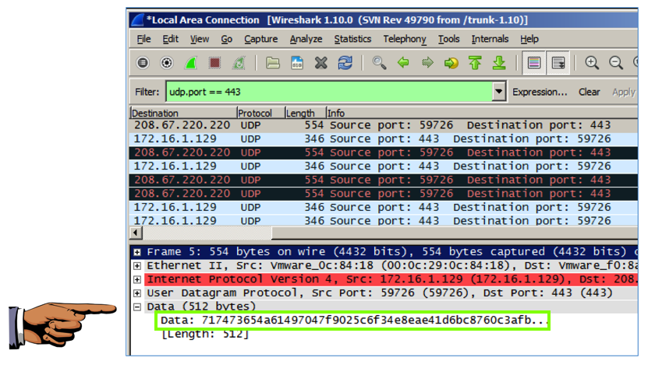Image resolution: width=648 pixels, height=368 pixels.
Task: Open a capture file folder icon
Action: [273, 63]
